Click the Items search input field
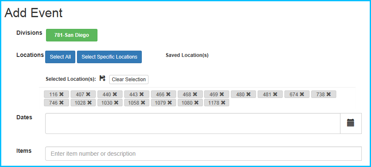The height and width of the screenshot is (167, 371). point(203,154)
